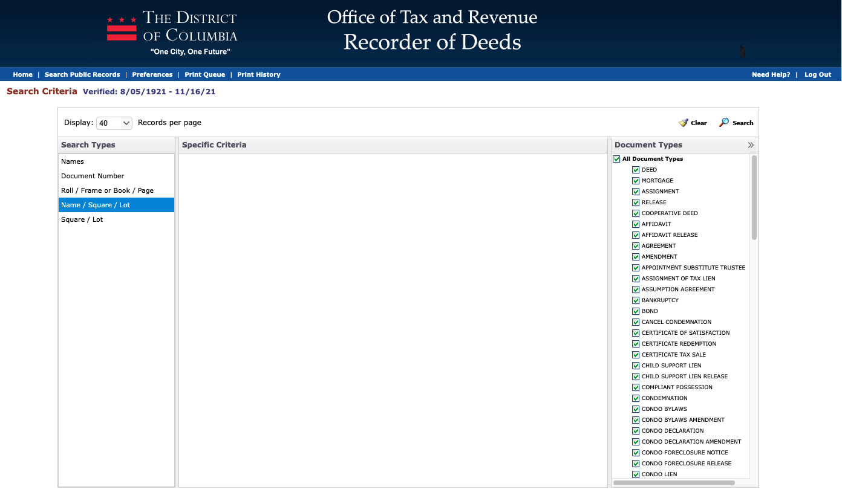Disable the MORTGAGE checkbox

pyautogui.click(x=636, y=180)
